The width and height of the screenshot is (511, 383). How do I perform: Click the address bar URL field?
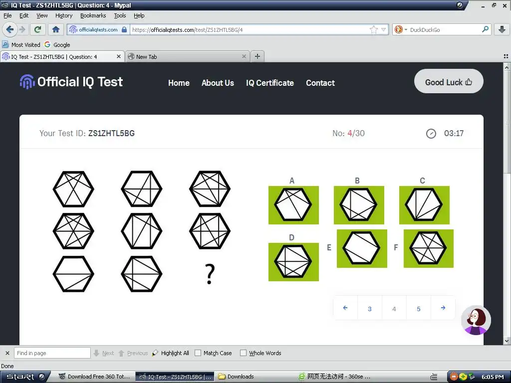coord(250,29)
